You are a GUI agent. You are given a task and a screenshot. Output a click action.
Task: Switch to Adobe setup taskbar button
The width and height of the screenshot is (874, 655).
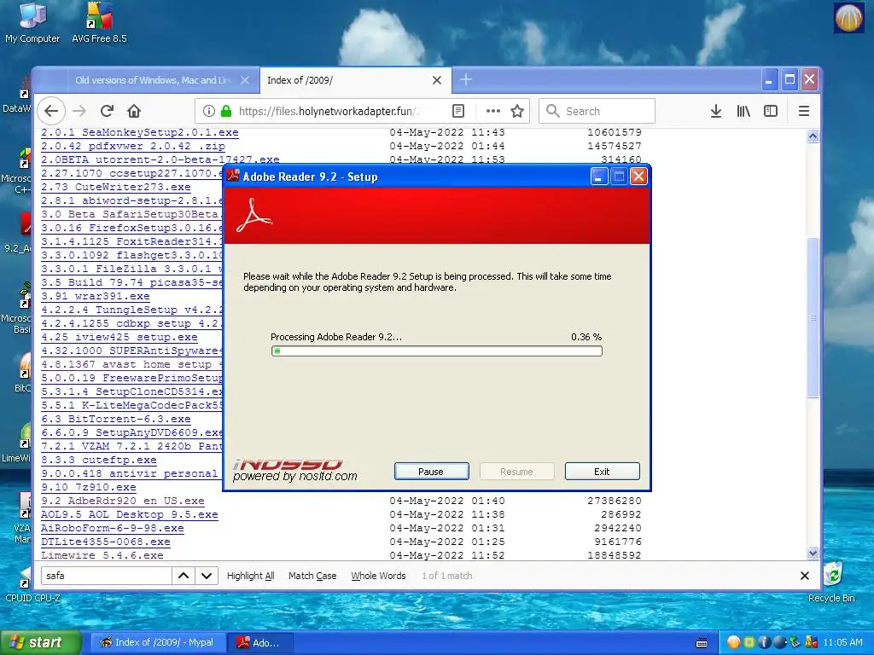[260, 642]
